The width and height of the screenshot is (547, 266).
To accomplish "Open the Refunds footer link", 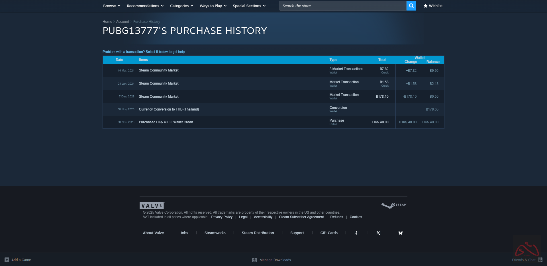I will (x=336, y=217).
